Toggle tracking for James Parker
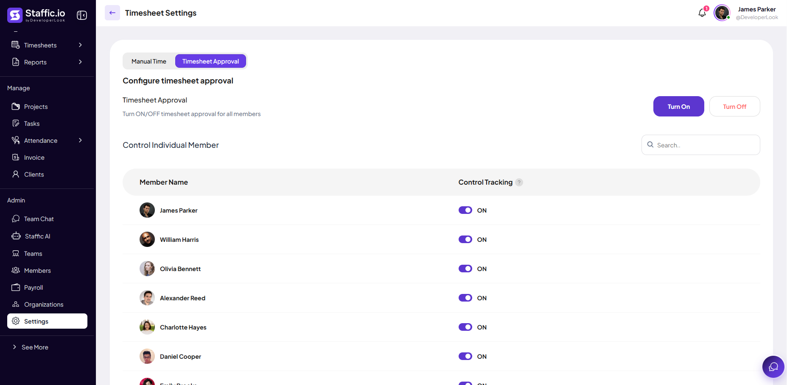 (465, 210)
